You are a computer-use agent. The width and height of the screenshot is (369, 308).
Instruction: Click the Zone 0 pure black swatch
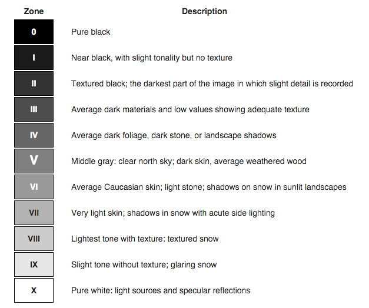(34, 32)
